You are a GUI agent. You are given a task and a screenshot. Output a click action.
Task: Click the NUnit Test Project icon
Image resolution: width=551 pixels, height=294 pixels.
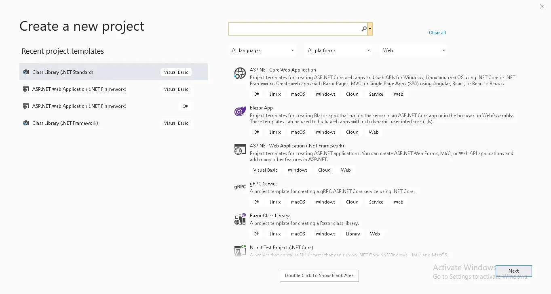[240, 250]
